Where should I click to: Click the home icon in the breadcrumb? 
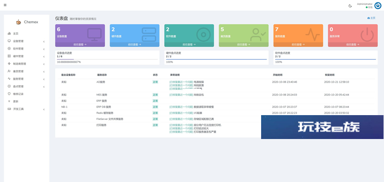pos(369,18)
